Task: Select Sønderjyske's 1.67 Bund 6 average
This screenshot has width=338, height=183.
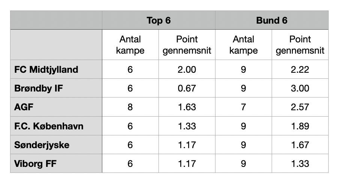Action: point(300,145)
